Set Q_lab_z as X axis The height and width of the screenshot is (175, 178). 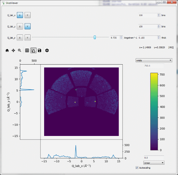coord(20,38)
